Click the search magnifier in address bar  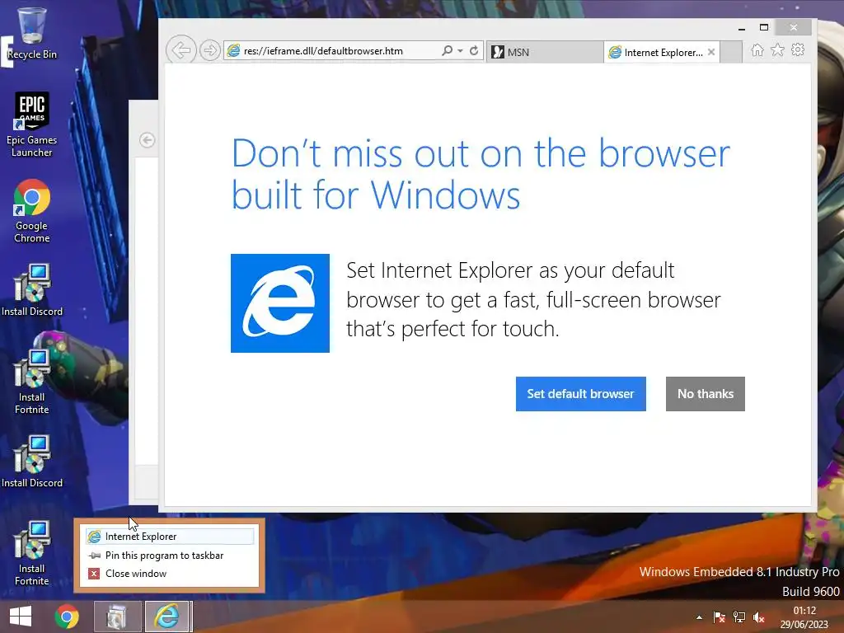pos(447,50)
